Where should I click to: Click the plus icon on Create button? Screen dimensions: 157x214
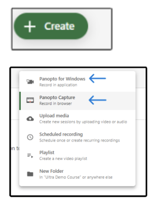click(x=30, y=26)
